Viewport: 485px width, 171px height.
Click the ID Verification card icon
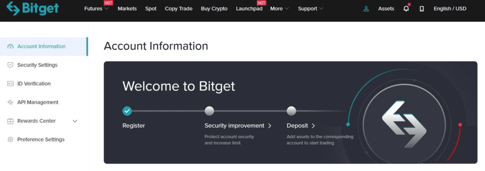coord(10,84)
